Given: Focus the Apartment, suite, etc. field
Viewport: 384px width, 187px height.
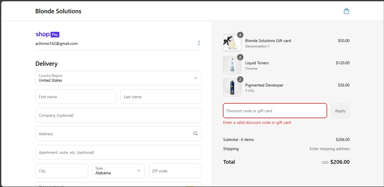Looking at the screenshot, I should point(118,152).
